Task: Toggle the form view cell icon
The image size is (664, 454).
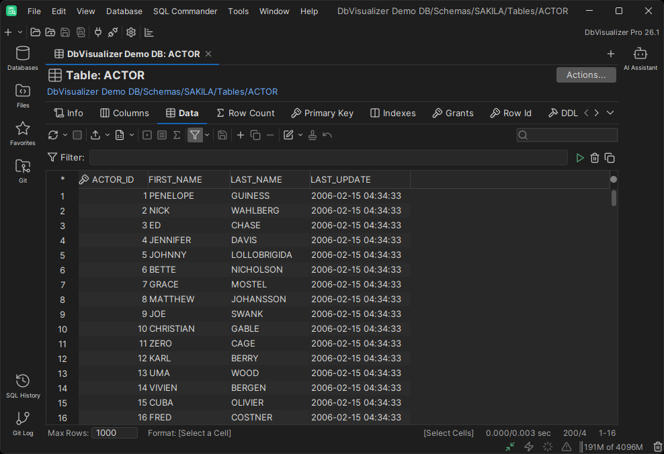Action: pos(147,135)
